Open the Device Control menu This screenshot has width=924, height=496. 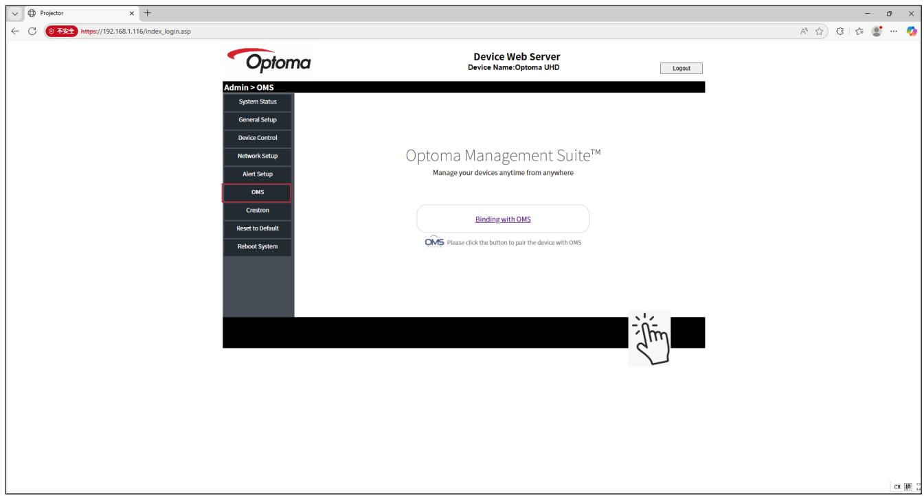click(258, 138)
